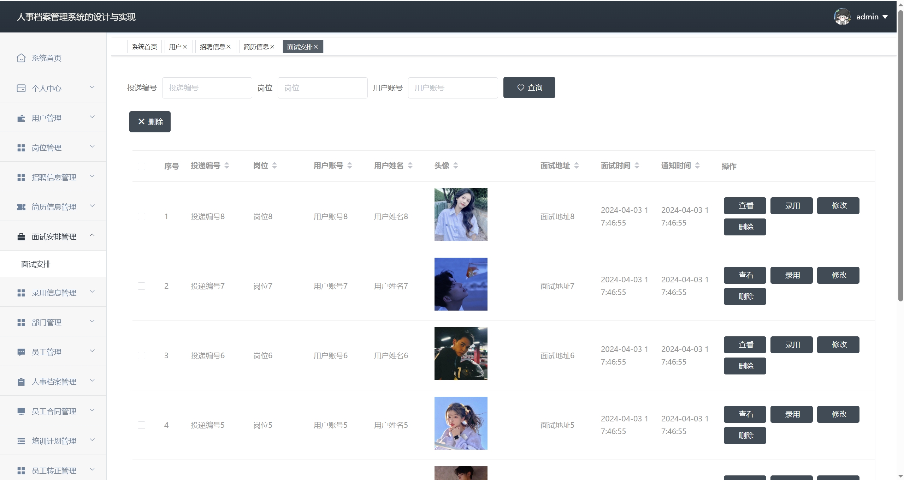Image resolution: width=904 pixels, height=480 pixels.
Task: Expand the 录用信息管理 menu chevron
Action: click(92, 292)
